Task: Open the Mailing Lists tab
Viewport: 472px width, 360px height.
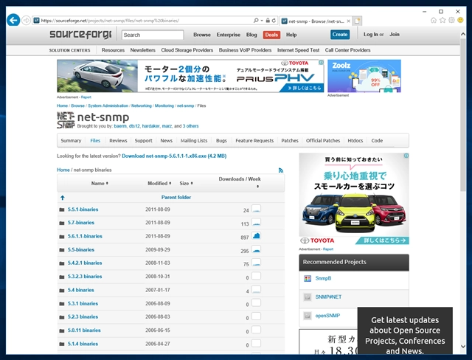Action: [x=194, y=141]
